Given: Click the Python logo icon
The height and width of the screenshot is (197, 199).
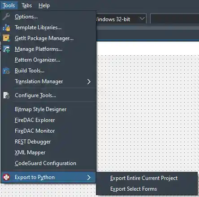Looking at the screenshot, I should tap(6, 177).
